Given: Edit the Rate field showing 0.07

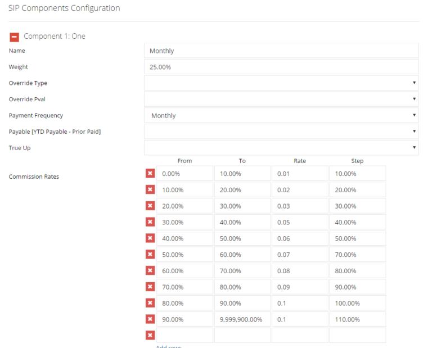Looking at the screenshot, I should (300, 254).
